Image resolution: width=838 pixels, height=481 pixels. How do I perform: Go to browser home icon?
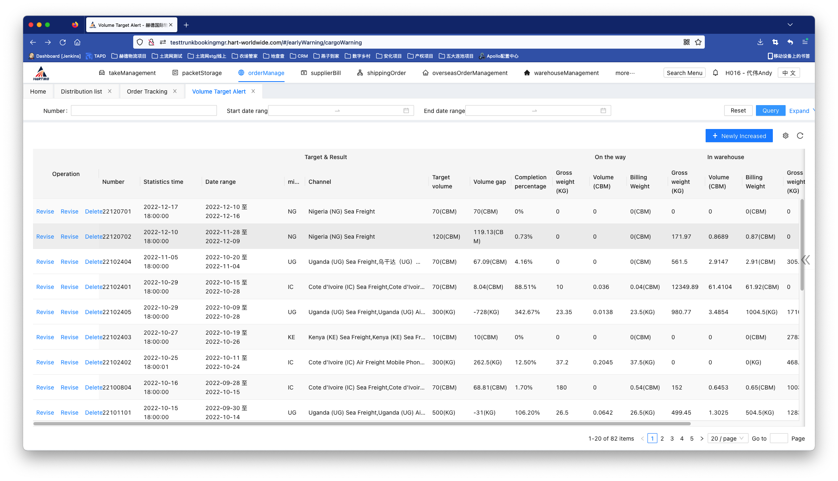77,42
